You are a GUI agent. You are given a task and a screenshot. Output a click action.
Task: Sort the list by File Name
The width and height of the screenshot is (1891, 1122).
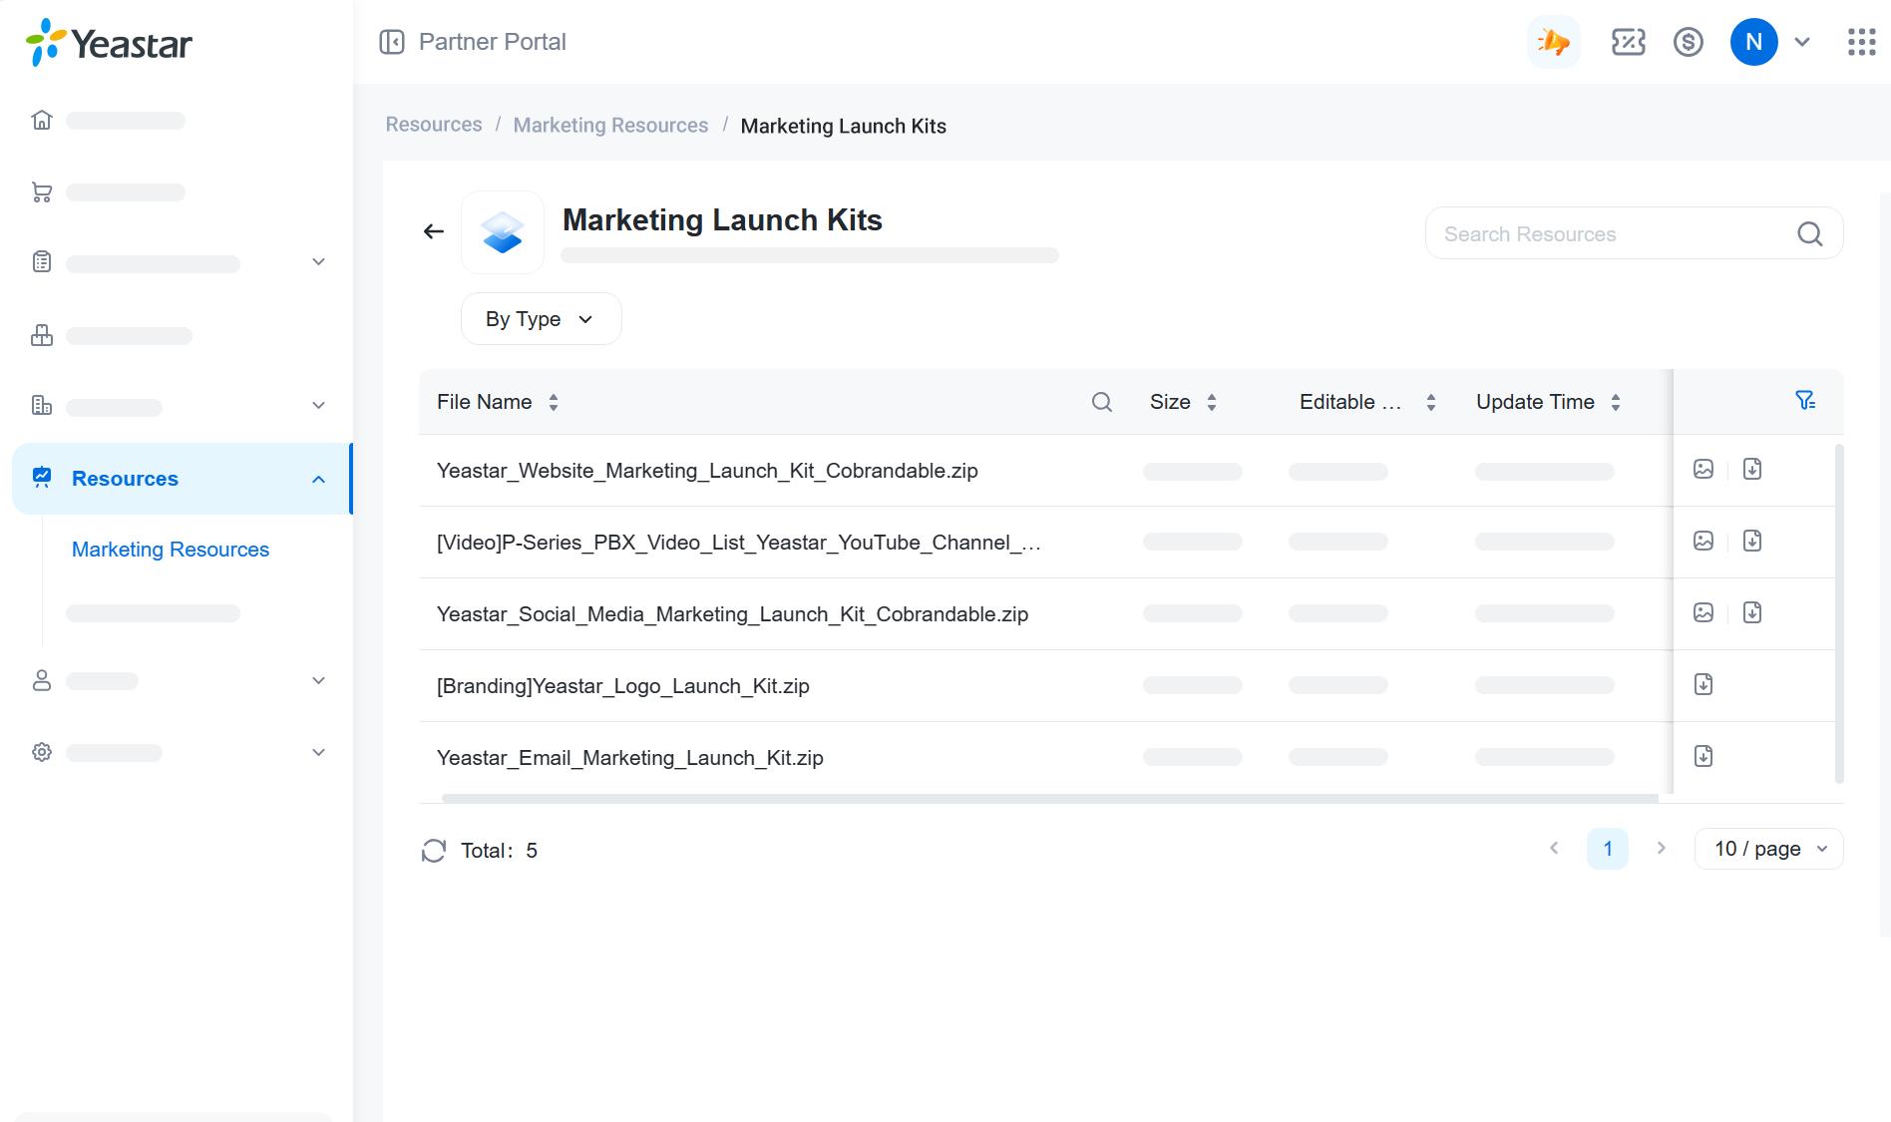click(x=554, y=402)
